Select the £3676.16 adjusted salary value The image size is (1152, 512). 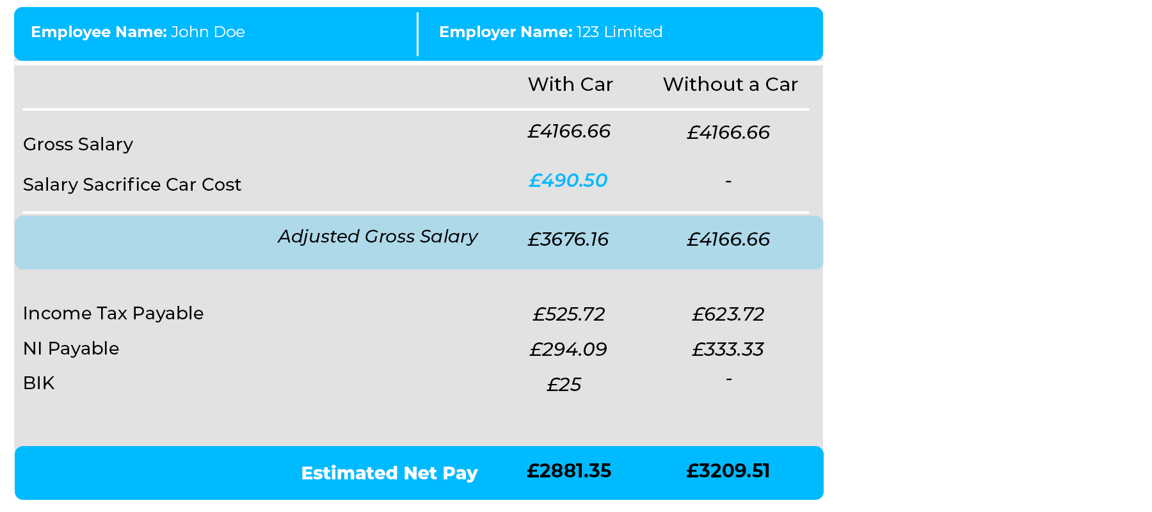pos(568,239)
